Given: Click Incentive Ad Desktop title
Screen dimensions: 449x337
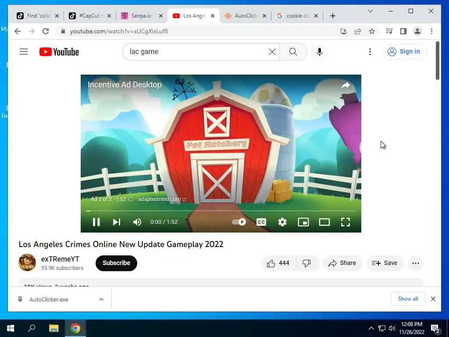Looking at the screenshot, I should point(125,85).
